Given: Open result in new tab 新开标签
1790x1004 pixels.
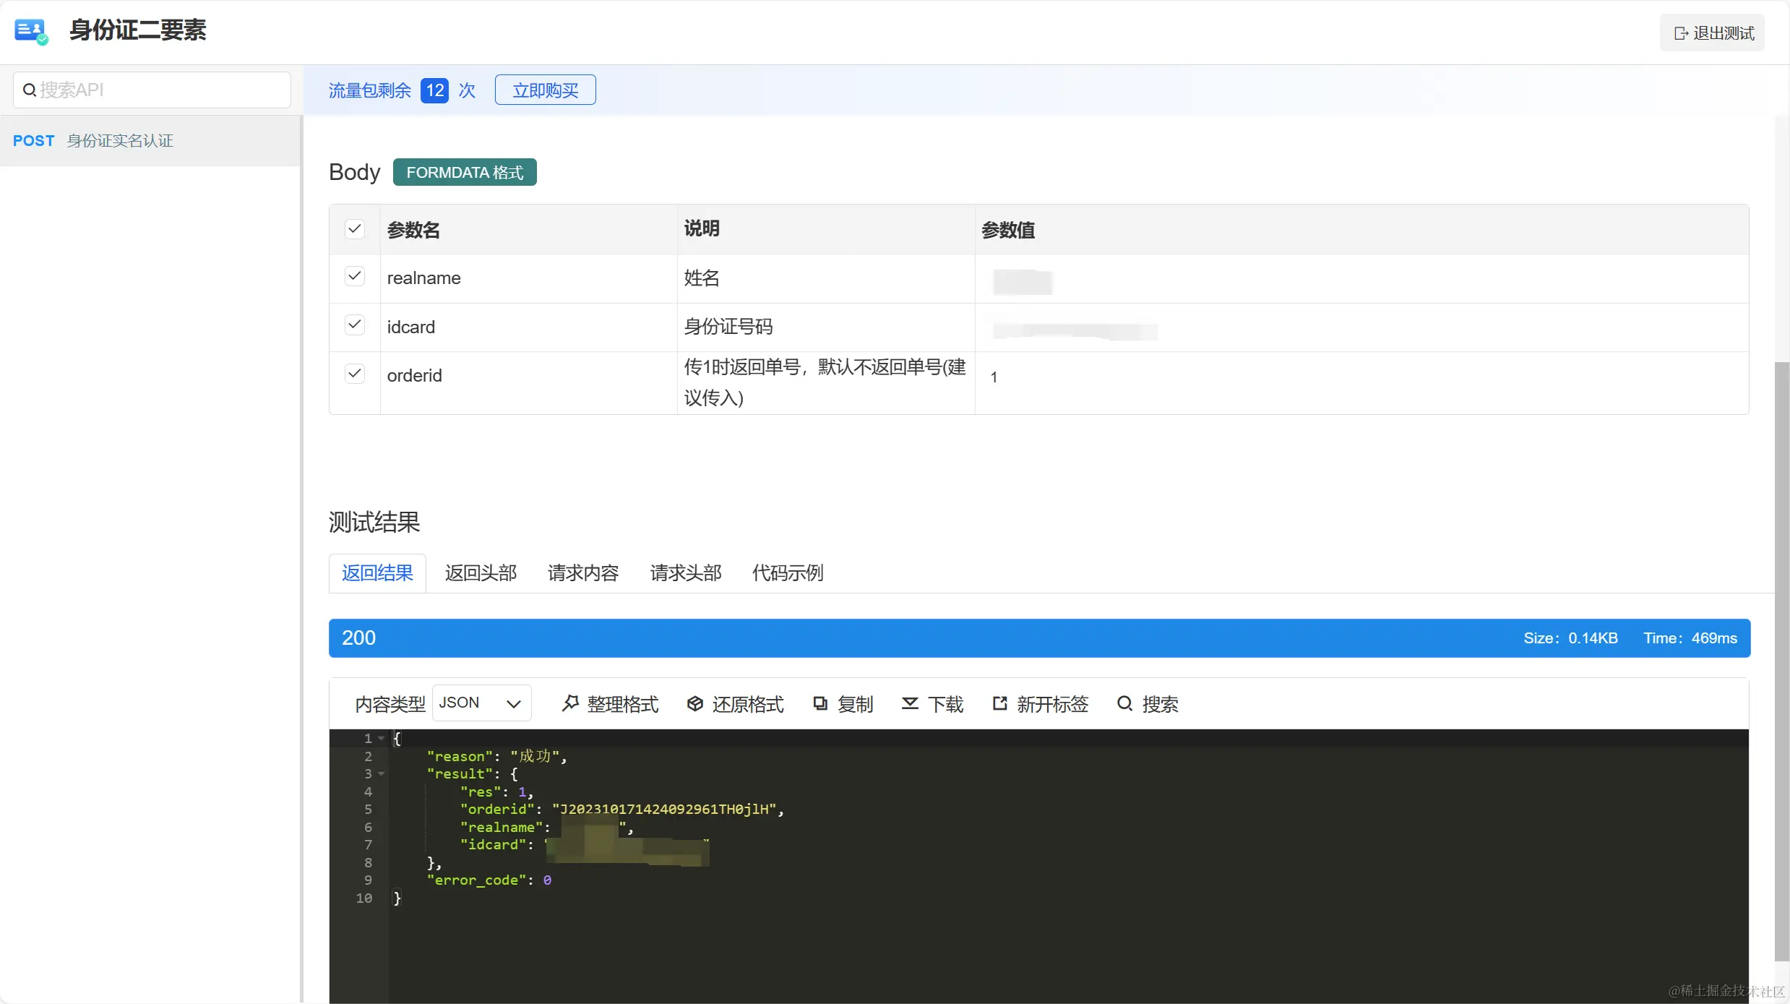Looking at the screenshot, I should coord(999,703).
